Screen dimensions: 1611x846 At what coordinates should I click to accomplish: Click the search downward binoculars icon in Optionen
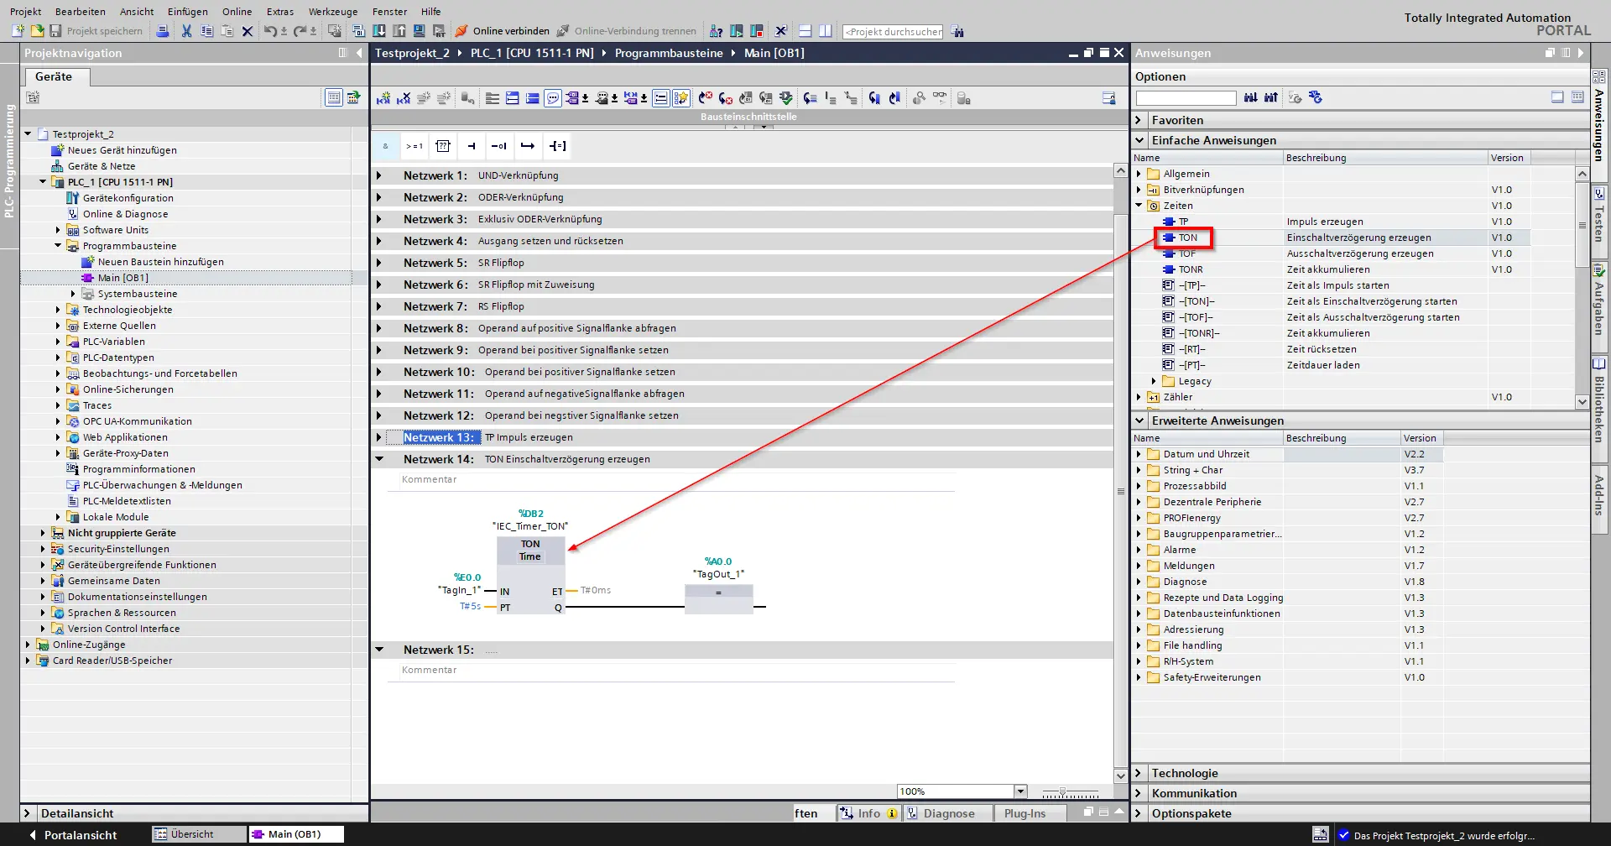click(x=1250, y=98)
